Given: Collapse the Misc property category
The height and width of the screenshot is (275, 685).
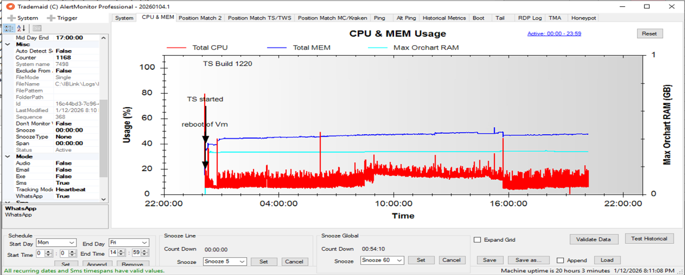Looking at the screenshot, I should click(x=8, y=44).
